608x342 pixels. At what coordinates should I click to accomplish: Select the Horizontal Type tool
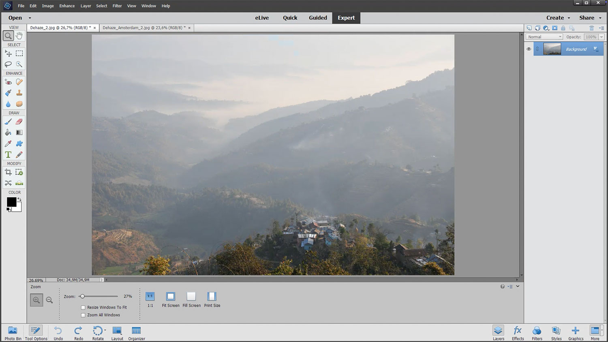point(8,155)
